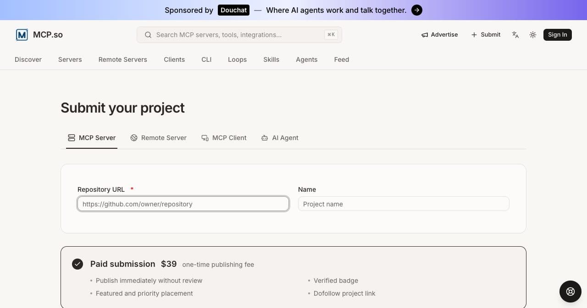Click the $39 price text

169,264
